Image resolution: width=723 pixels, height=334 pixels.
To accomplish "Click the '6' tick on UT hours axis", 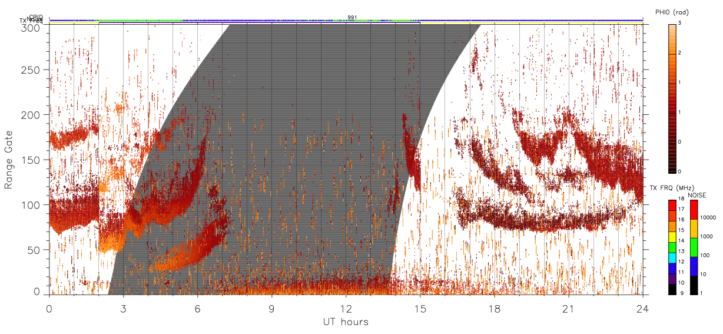I will point(198,308).
